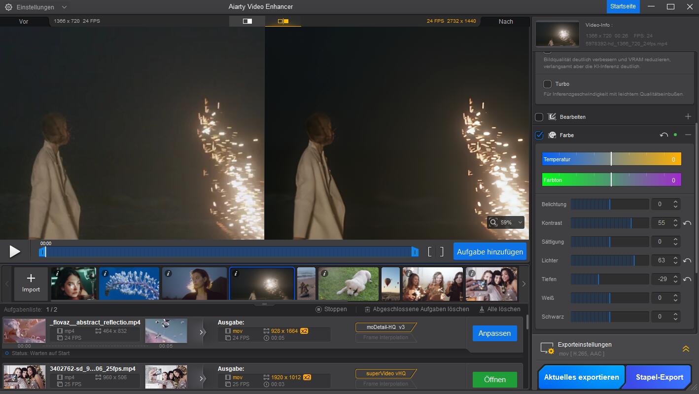
Task: Click the play button below the preview
Action: tap(15, 251)
